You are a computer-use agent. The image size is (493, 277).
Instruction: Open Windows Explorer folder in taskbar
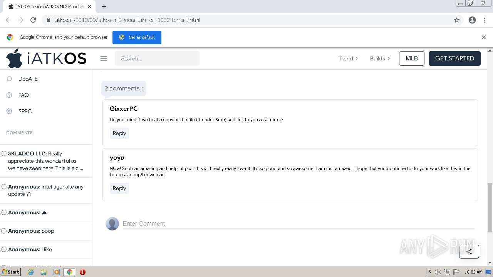tap(44, 272)
